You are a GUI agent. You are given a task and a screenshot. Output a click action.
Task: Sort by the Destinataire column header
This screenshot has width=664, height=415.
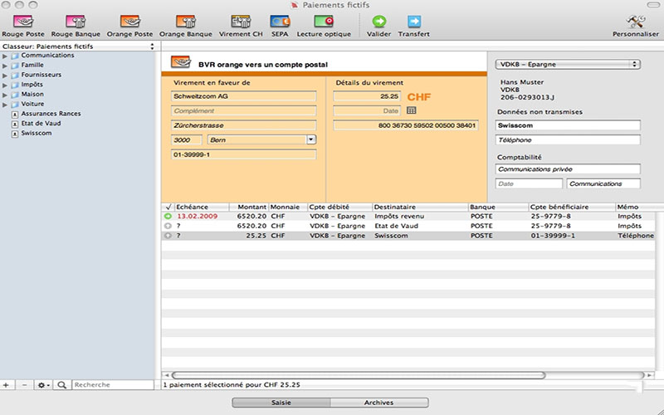(420, 207)
